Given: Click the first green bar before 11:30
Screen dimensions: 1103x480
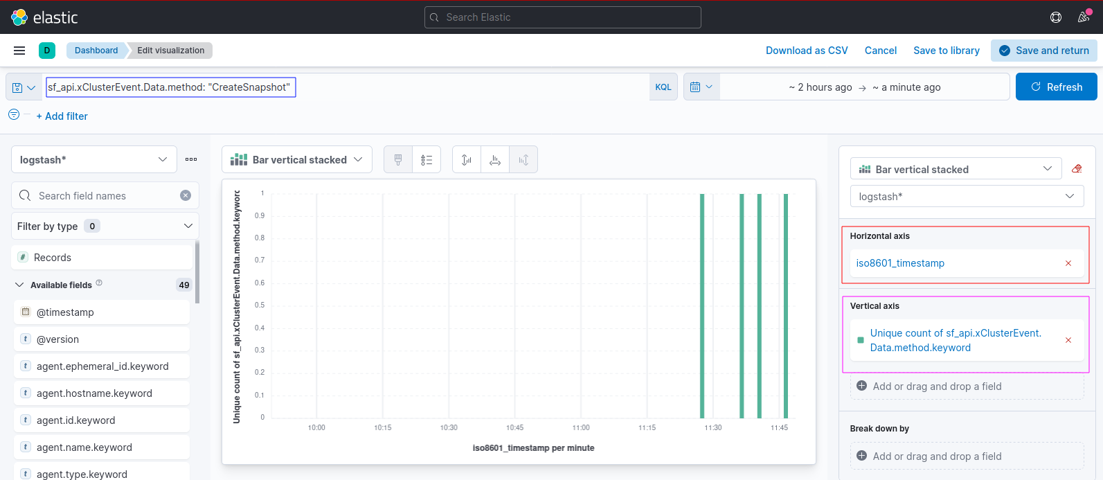Looking at the screenshot, I should [702, 305].
